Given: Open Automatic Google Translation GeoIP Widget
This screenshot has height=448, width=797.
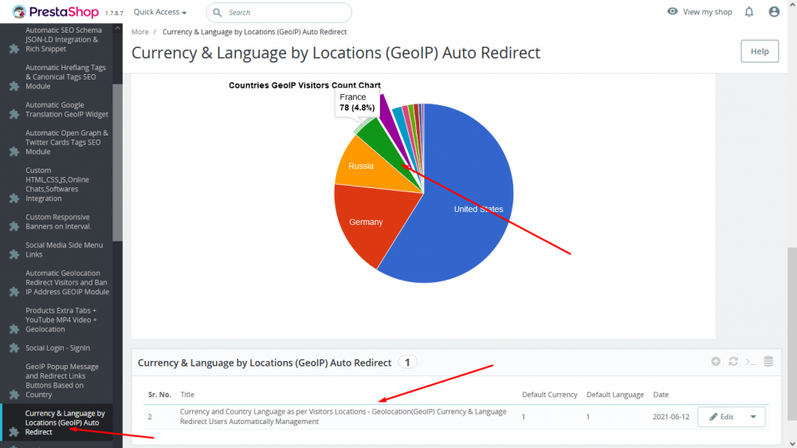Looking at the screenshot, I should coord(67,109).
